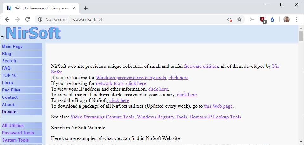Open FAQ in the sidebar menu
The image size is (304, 145).
point(21,68)
